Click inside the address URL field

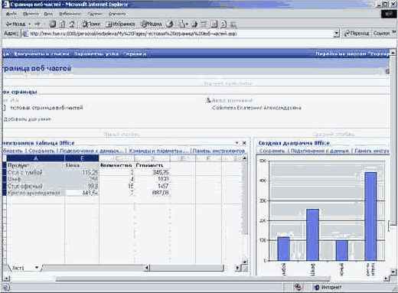[178, 34]
